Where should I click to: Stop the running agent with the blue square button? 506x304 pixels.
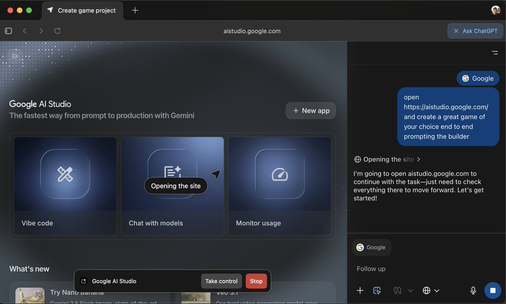(493, 290)
